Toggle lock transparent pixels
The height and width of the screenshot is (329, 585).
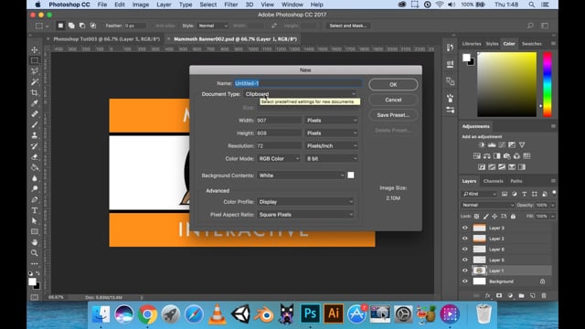476,217
